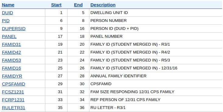Open the FAMID16 variable link

[11, 68]
